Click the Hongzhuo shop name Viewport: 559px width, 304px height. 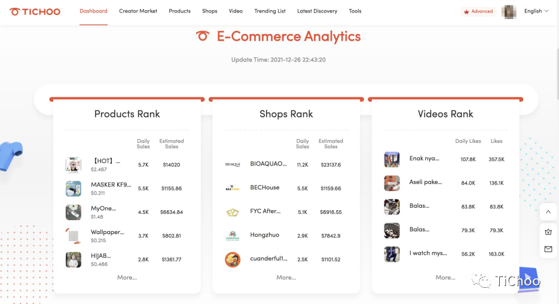click(264, 235)
